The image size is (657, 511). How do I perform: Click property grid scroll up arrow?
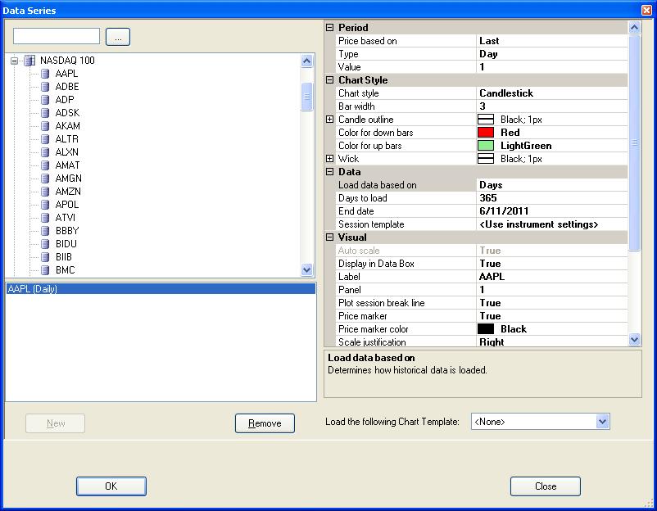coord(634,28)
